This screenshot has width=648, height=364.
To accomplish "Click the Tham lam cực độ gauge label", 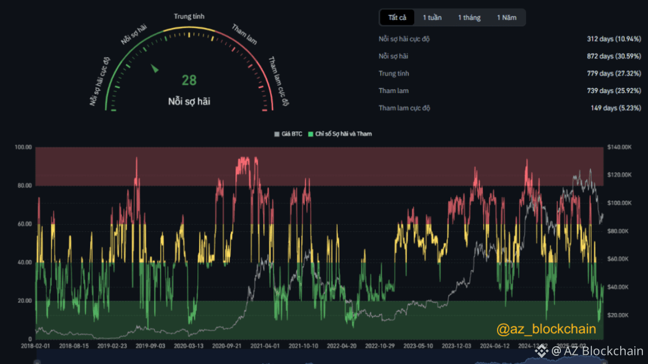I will [278, 81].
